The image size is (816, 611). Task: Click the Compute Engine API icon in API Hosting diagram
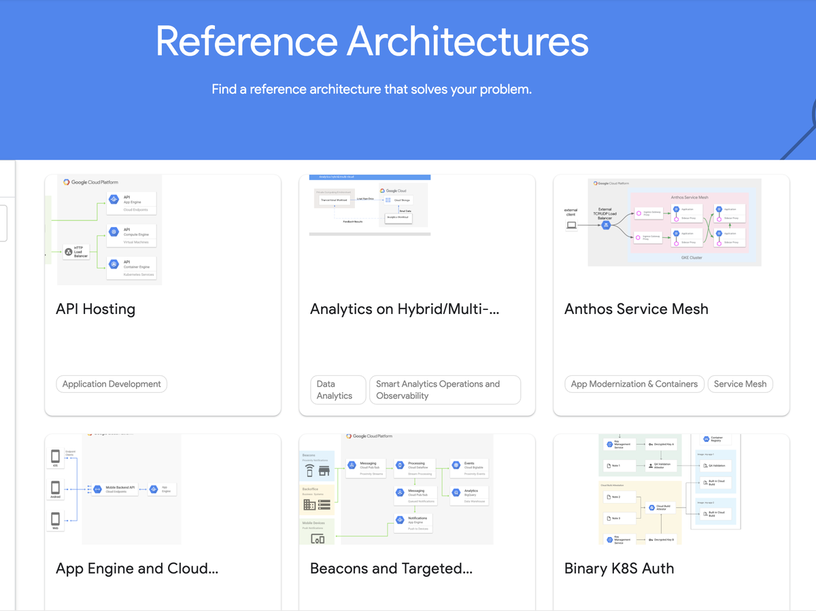point(114,232)
